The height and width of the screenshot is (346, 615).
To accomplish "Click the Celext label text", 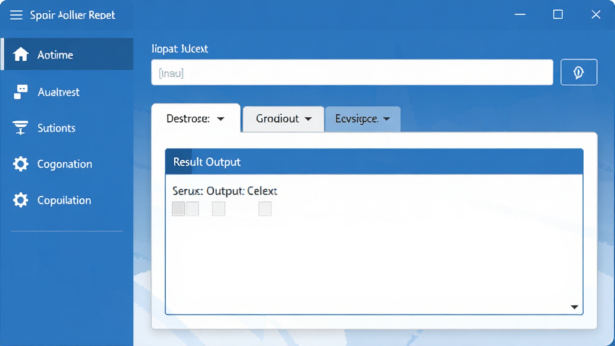I will pos(262,191).
